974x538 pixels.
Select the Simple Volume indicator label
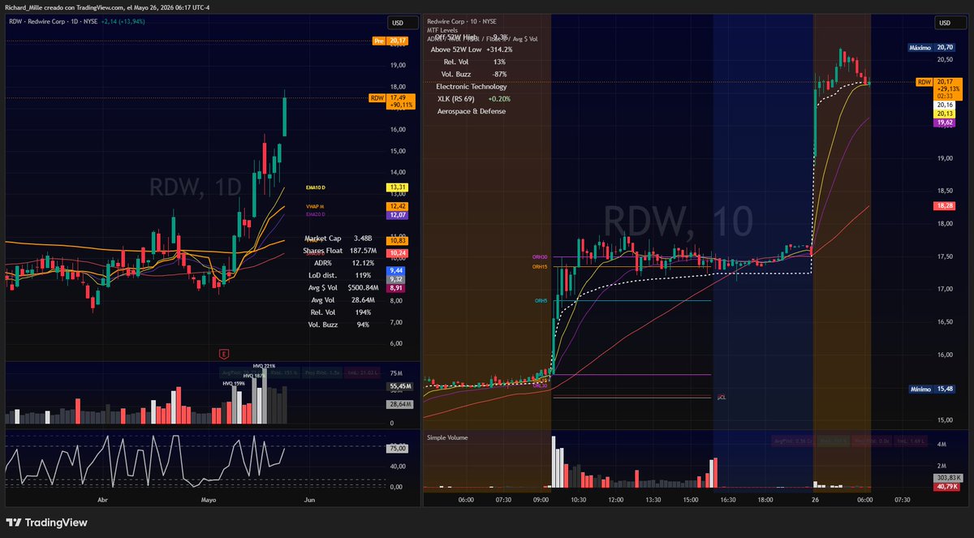pyautogui.click(x=449, y=437)
